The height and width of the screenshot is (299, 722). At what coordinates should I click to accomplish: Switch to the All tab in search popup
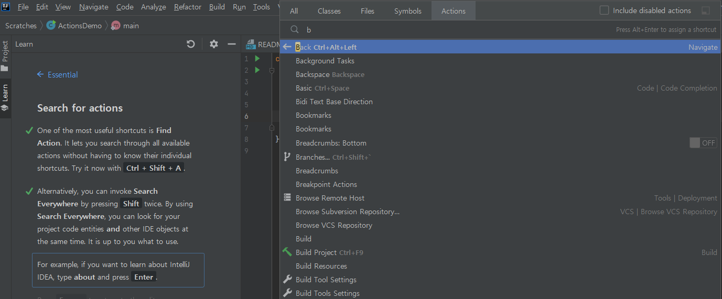click(x=294, y=11)
